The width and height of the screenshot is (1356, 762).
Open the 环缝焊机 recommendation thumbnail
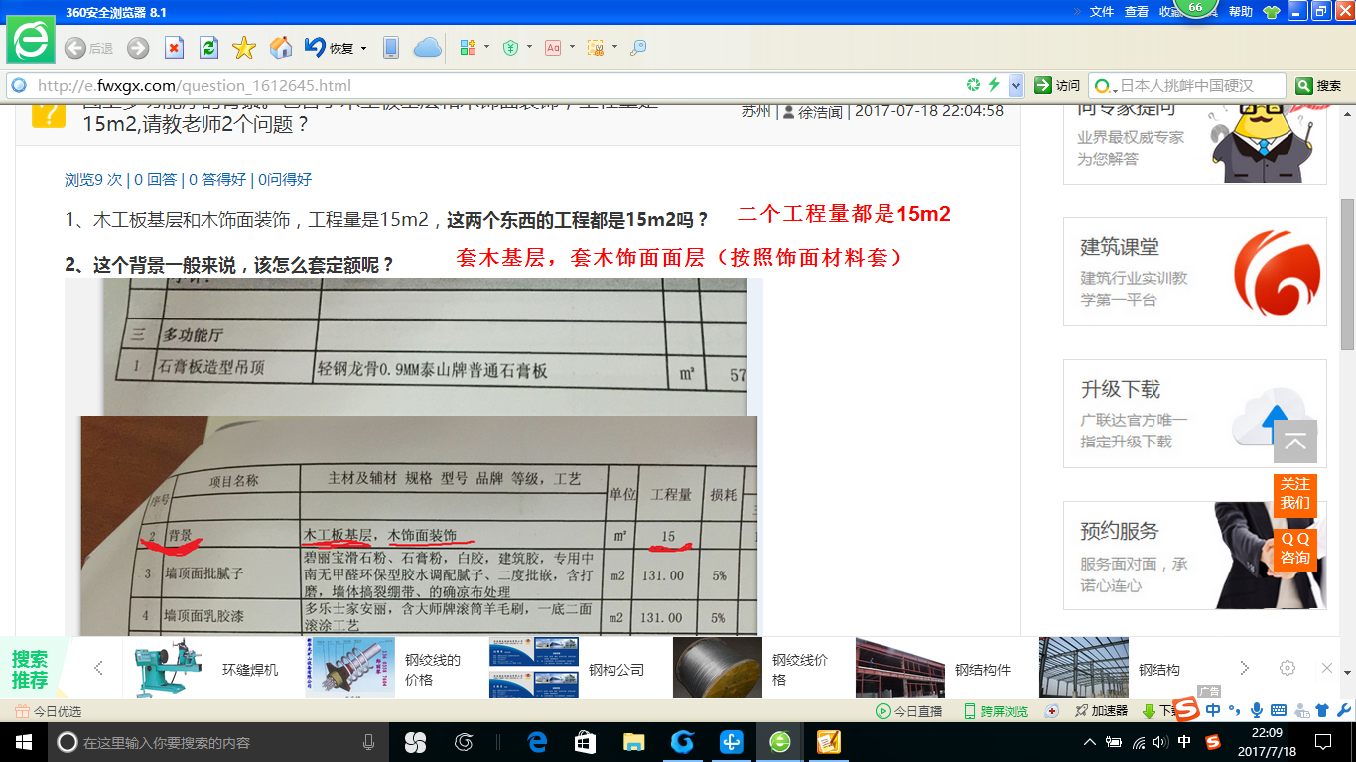pos(169,669)
